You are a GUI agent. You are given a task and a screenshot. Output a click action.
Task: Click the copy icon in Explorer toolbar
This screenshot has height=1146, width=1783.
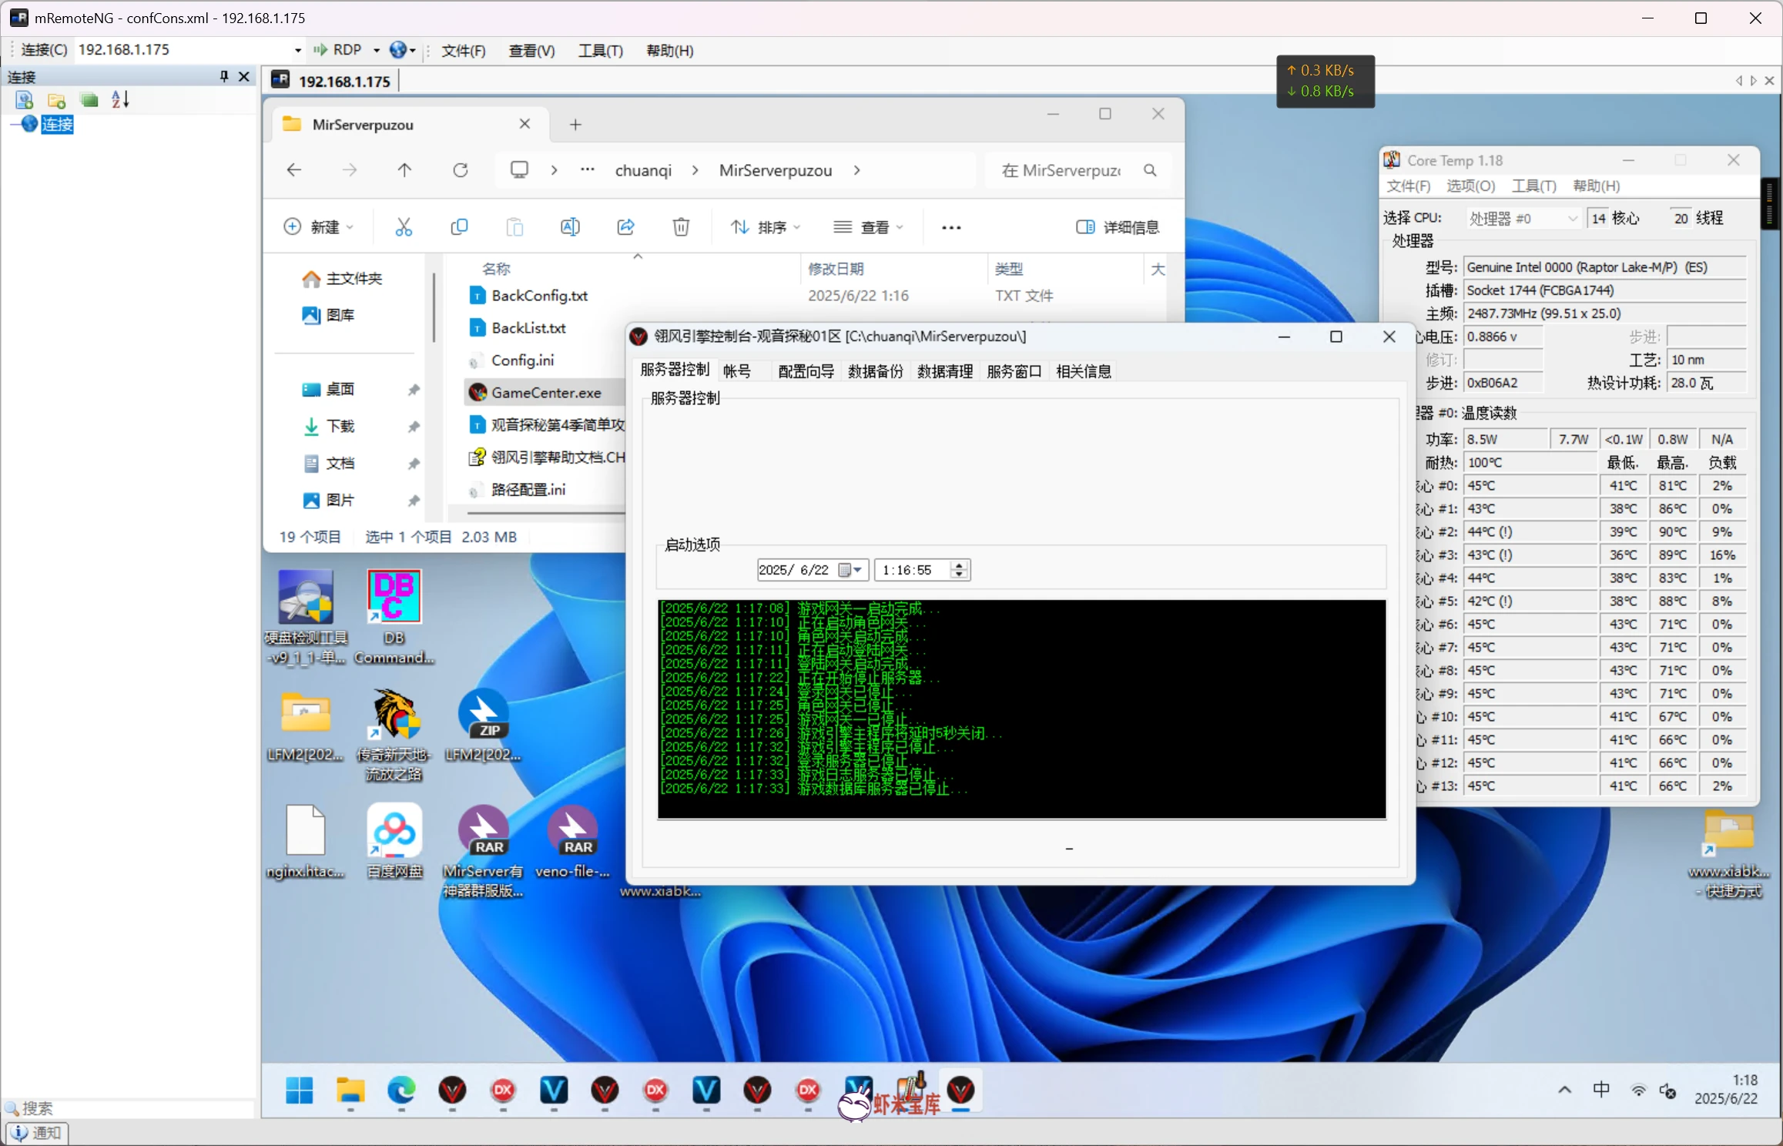click(x=459, y=227)
